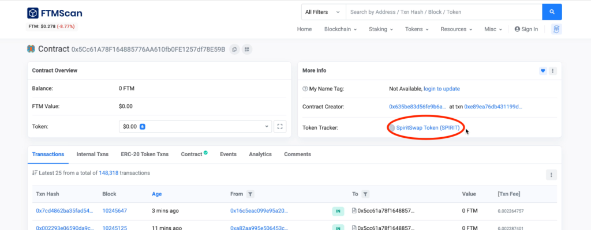Click the '11 mins ago' age cell
591x230 pixels.
166,228
